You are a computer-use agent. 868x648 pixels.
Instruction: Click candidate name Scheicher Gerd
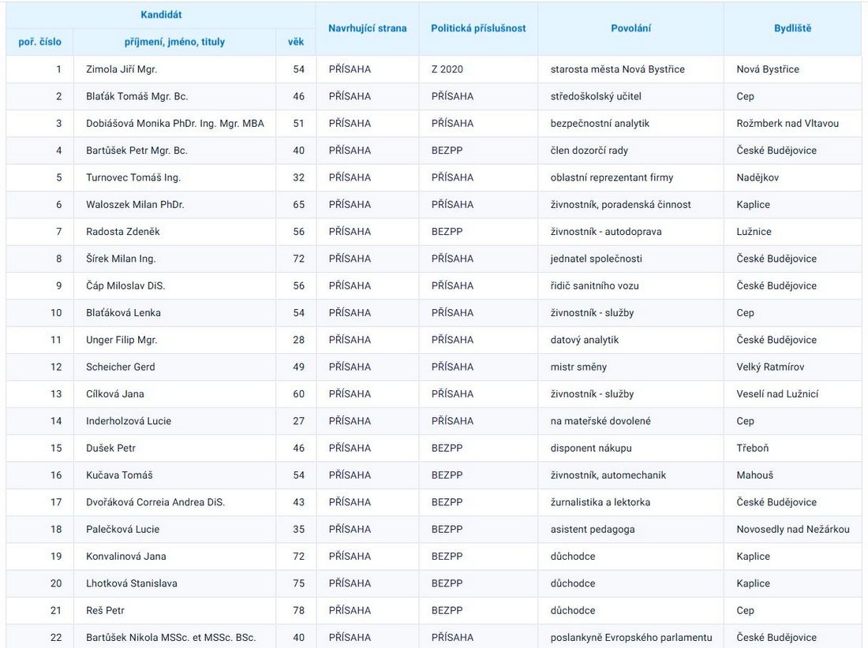(121, 367)
